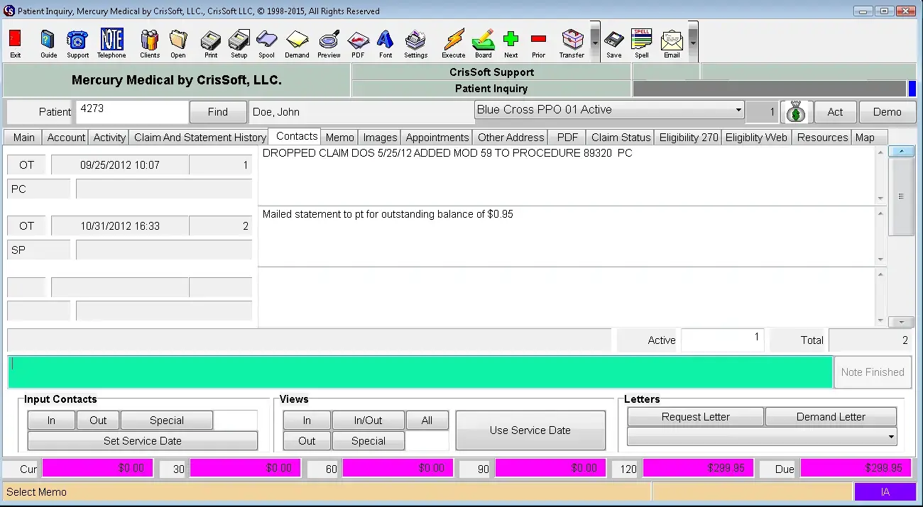This screenshot has width=923, height=507.
Task: Open the Telephone contact tool
Action: [111, 43]
